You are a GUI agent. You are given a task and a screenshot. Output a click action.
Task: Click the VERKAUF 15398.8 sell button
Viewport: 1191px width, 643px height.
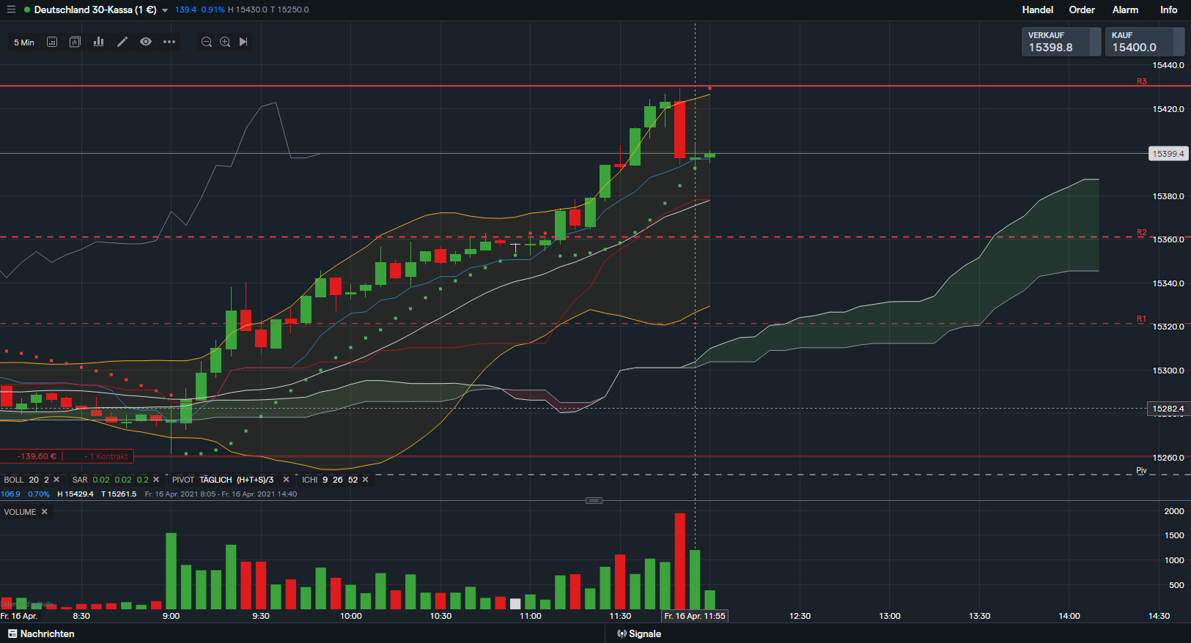coord(1061,42)
